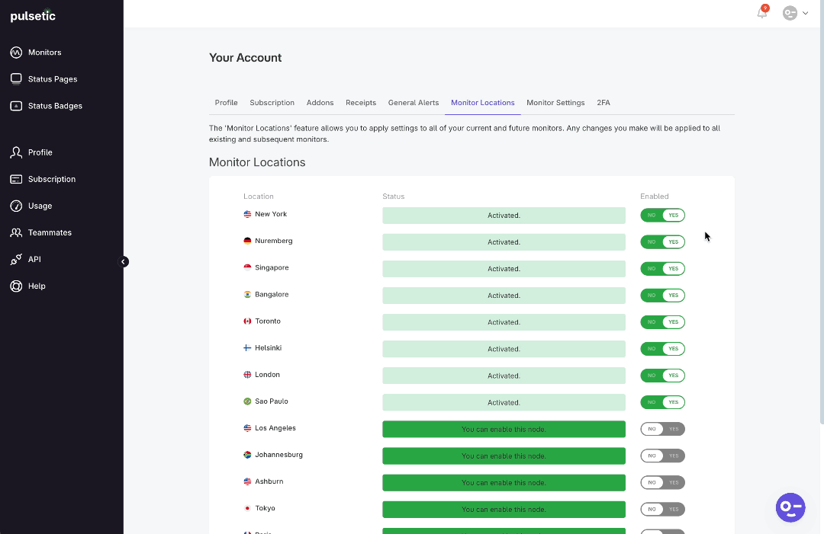The image size is (824, 534).
Task: Turn off Helsinki monitoring toggle
Action: coord(662,349)
